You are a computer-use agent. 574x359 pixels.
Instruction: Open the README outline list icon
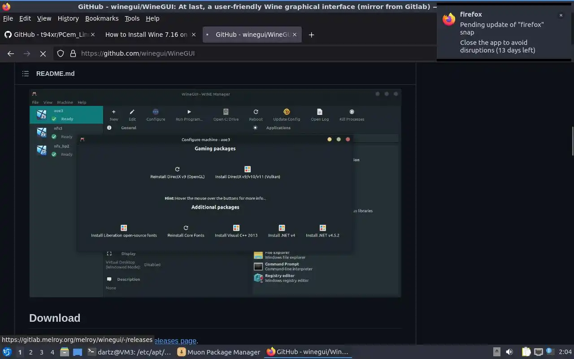pos(26,74)
